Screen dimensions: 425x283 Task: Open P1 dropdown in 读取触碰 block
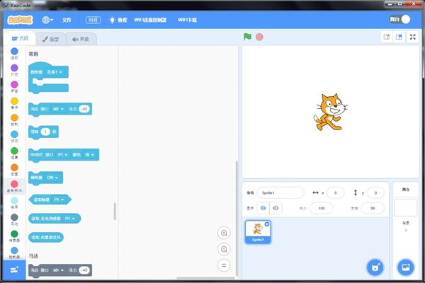click(x=59, y=200)
